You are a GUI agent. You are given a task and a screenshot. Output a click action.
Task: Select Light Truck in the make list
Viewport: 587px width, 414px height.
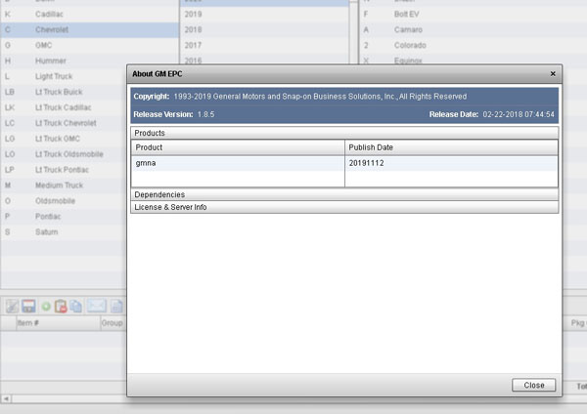coord(64,76)
